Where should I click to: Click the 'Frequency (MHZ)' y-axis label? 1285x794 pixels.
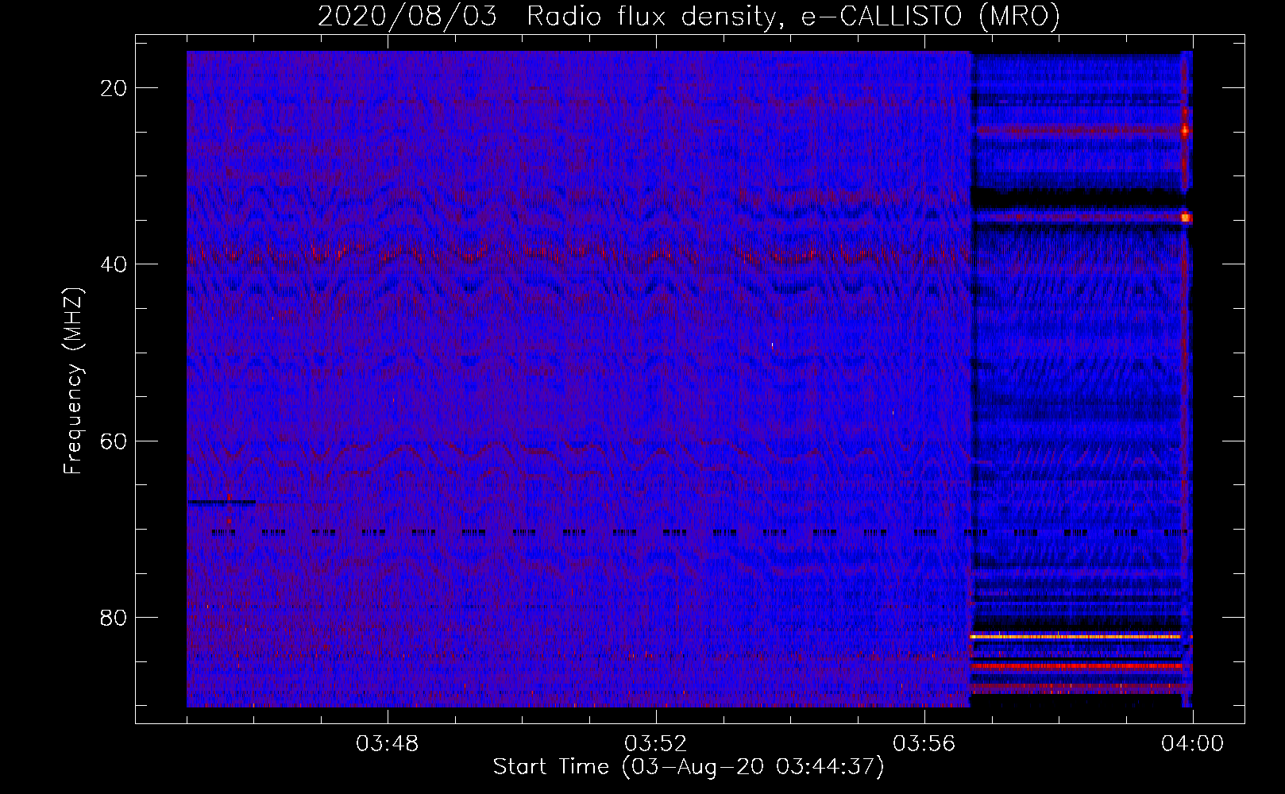coord(73,381)
